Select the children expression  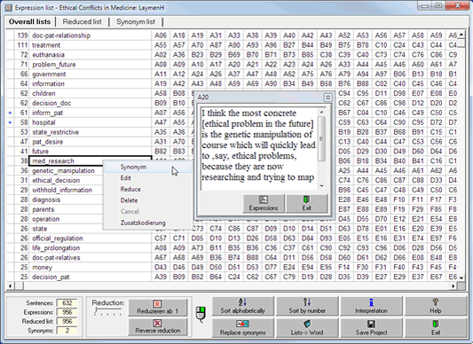tap(91, 93)
